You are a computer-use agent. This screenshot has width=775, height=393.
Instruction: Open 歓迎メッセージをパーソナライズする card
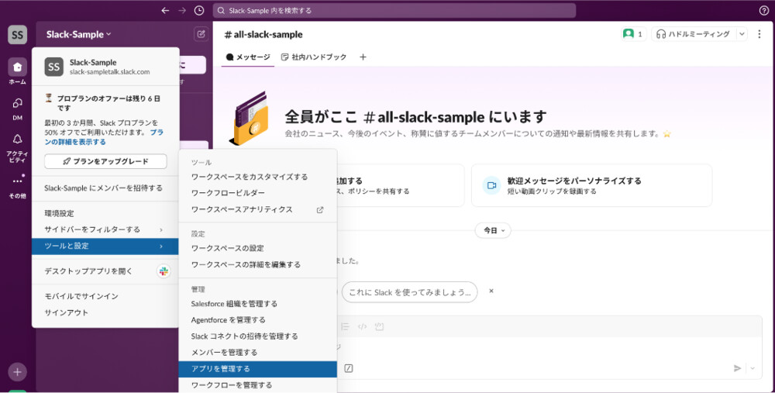click(x=591, y=185)
